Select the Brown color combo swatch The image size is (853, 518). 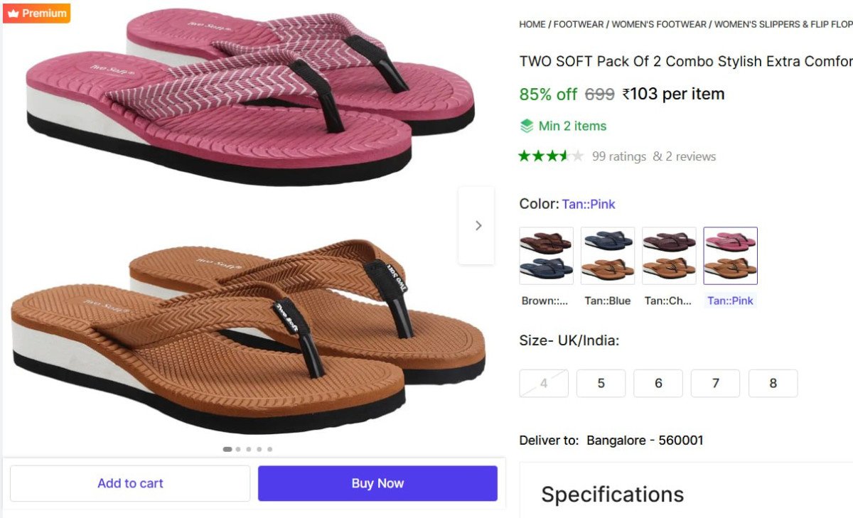(546, 256)
